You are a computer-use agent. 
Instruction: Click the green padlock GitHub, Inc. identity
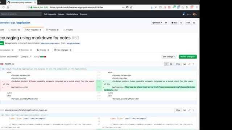39,7
